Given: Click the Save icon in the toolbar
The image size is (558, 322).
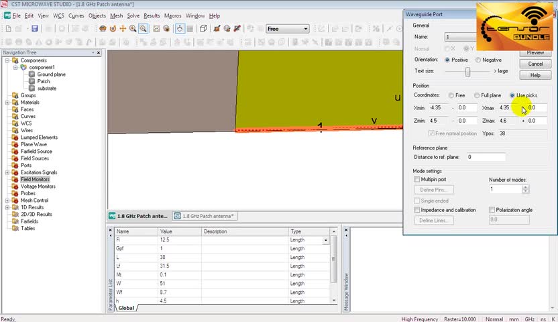Looking at the screenshot, I should coord(35,29).
